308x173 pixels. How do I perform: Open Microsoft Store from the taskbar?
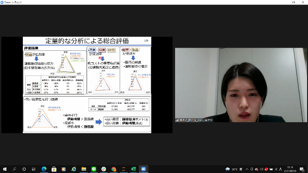tap(54, 169)
